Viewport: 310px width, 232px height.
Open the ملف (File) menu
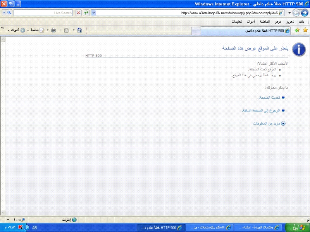pos(301,22)
